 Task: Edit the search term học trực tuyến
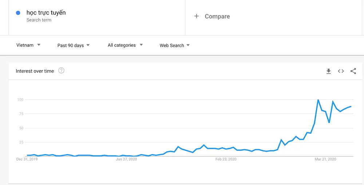46,13
